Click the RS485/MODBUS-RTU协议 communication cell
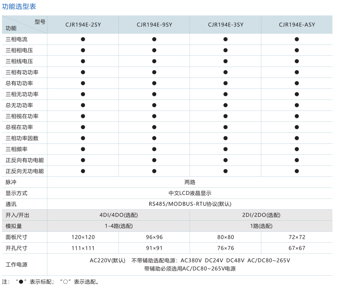Screen dimensions: 340x290 coord(190,204)
